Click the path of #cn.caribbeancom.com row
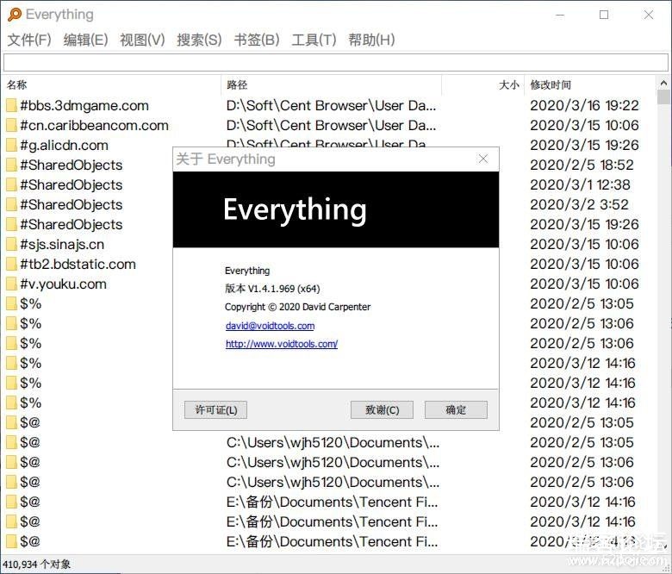Image resolution: width=672 pixels, height=574 pixels. pos(332,125)
